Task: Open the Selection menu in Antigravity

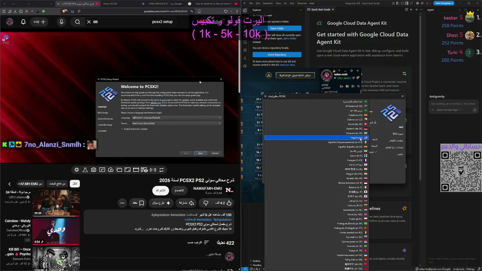Action: tap(268, 3)
